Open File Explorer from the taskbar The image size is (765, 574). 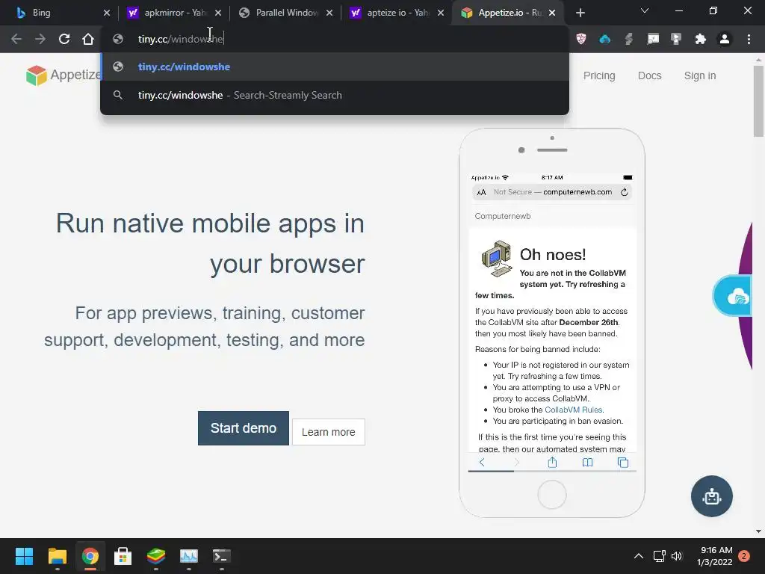point(57,556)
